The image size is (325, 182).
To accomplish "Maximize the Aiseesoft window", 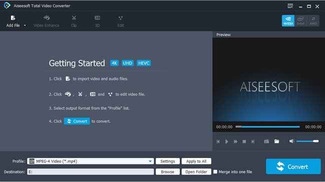I will click(309, 6).
